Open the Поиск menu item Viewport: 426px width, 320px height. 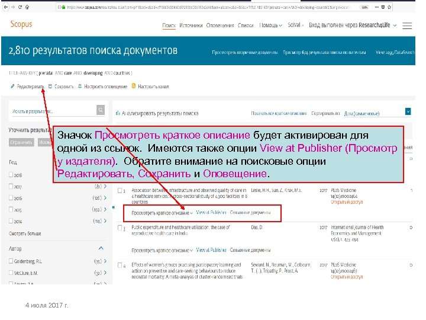(169, 25)
